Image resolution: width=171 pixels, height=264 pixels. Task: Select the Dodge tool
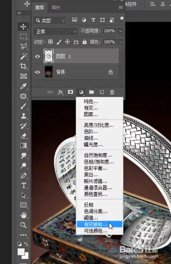[x=23, y=165]
